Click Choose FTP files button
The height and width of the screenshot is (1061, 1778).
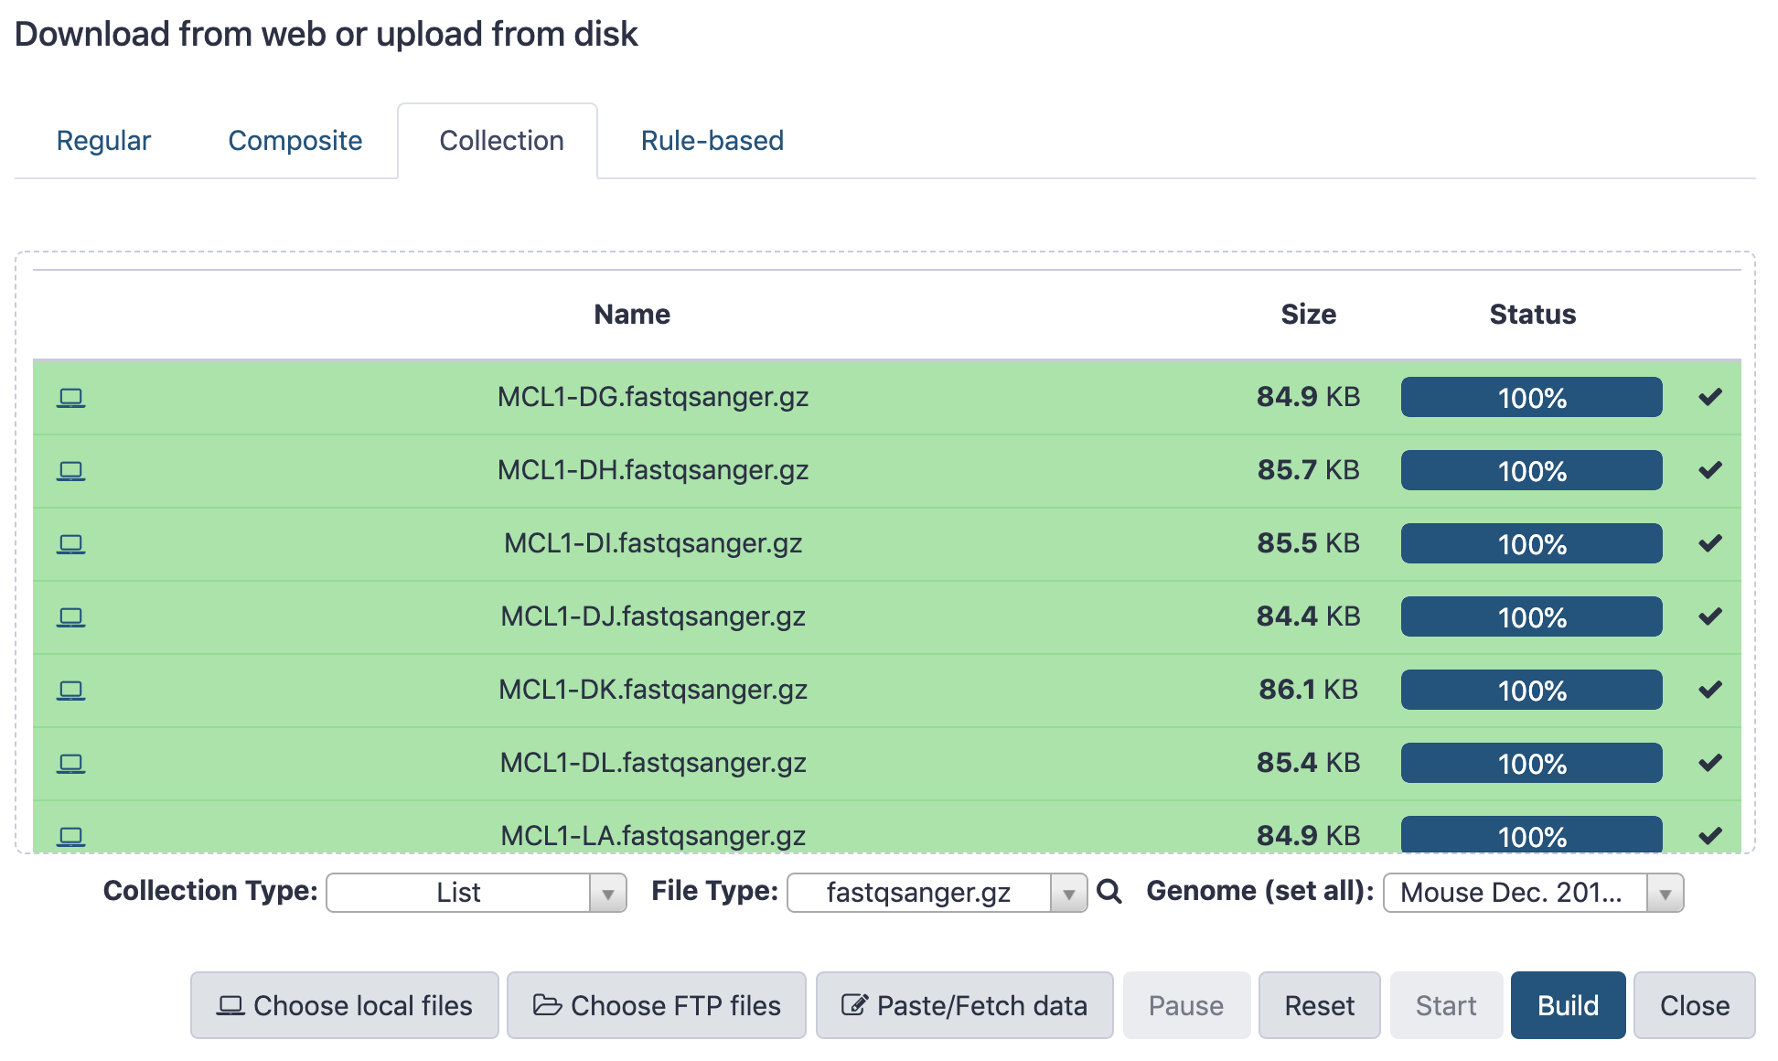click(x=657, y=1005)
